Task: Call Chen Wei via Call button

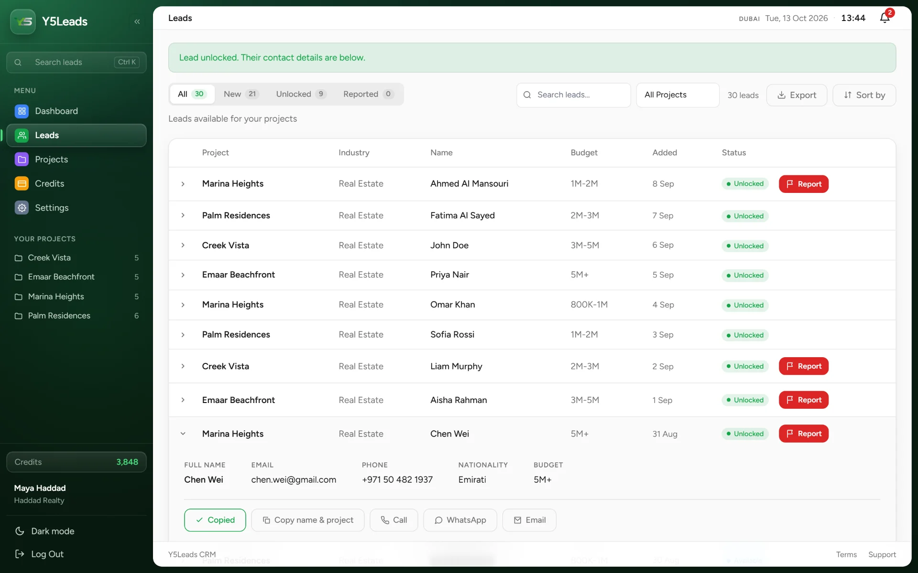Action: (x=394, y=520)
